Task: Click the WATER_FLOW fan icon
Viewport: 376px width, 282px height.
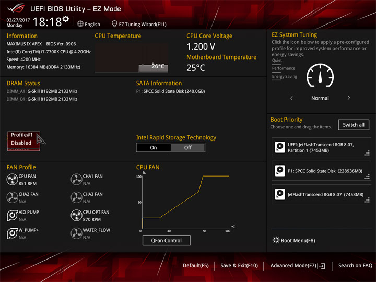Action: (x=76, y=233)
